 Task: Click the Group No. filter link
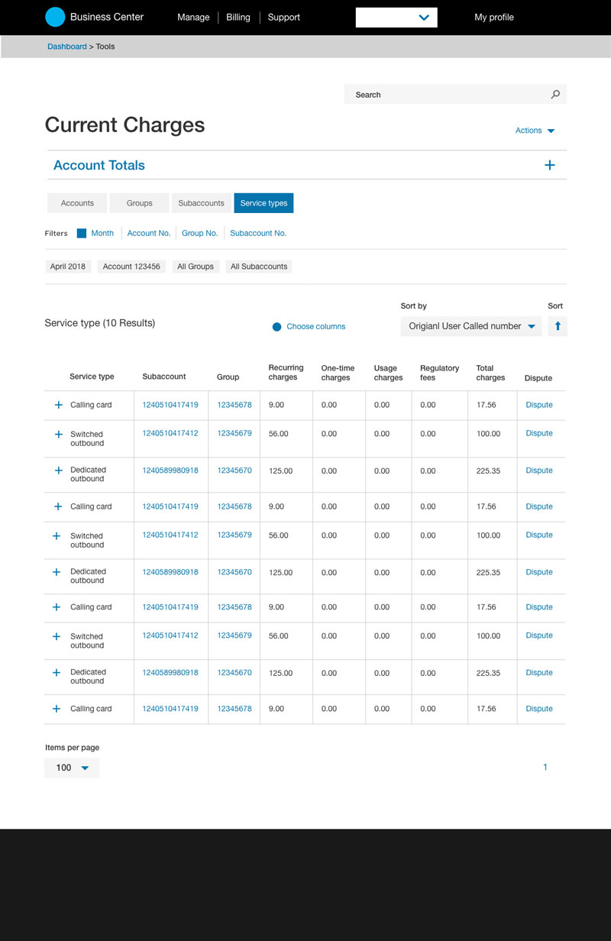coord(200,234)
